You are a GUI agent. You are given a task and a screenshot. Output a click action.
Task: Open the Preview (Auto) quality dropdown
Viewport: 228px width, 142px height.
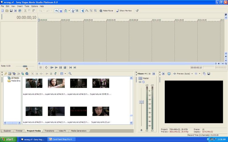click(192, 74)
